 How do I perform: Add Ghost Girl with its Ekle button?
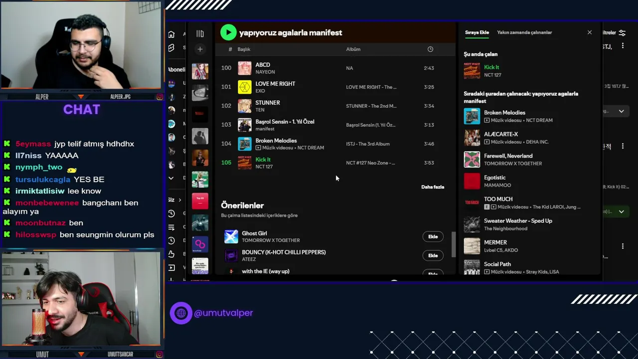pyautogui.click(x=433, y=236)
